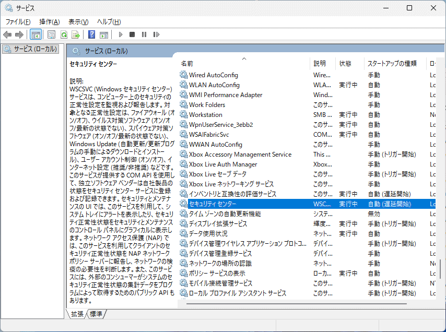Click gear icon of WMI Performance Adapter

coord(184,94)
